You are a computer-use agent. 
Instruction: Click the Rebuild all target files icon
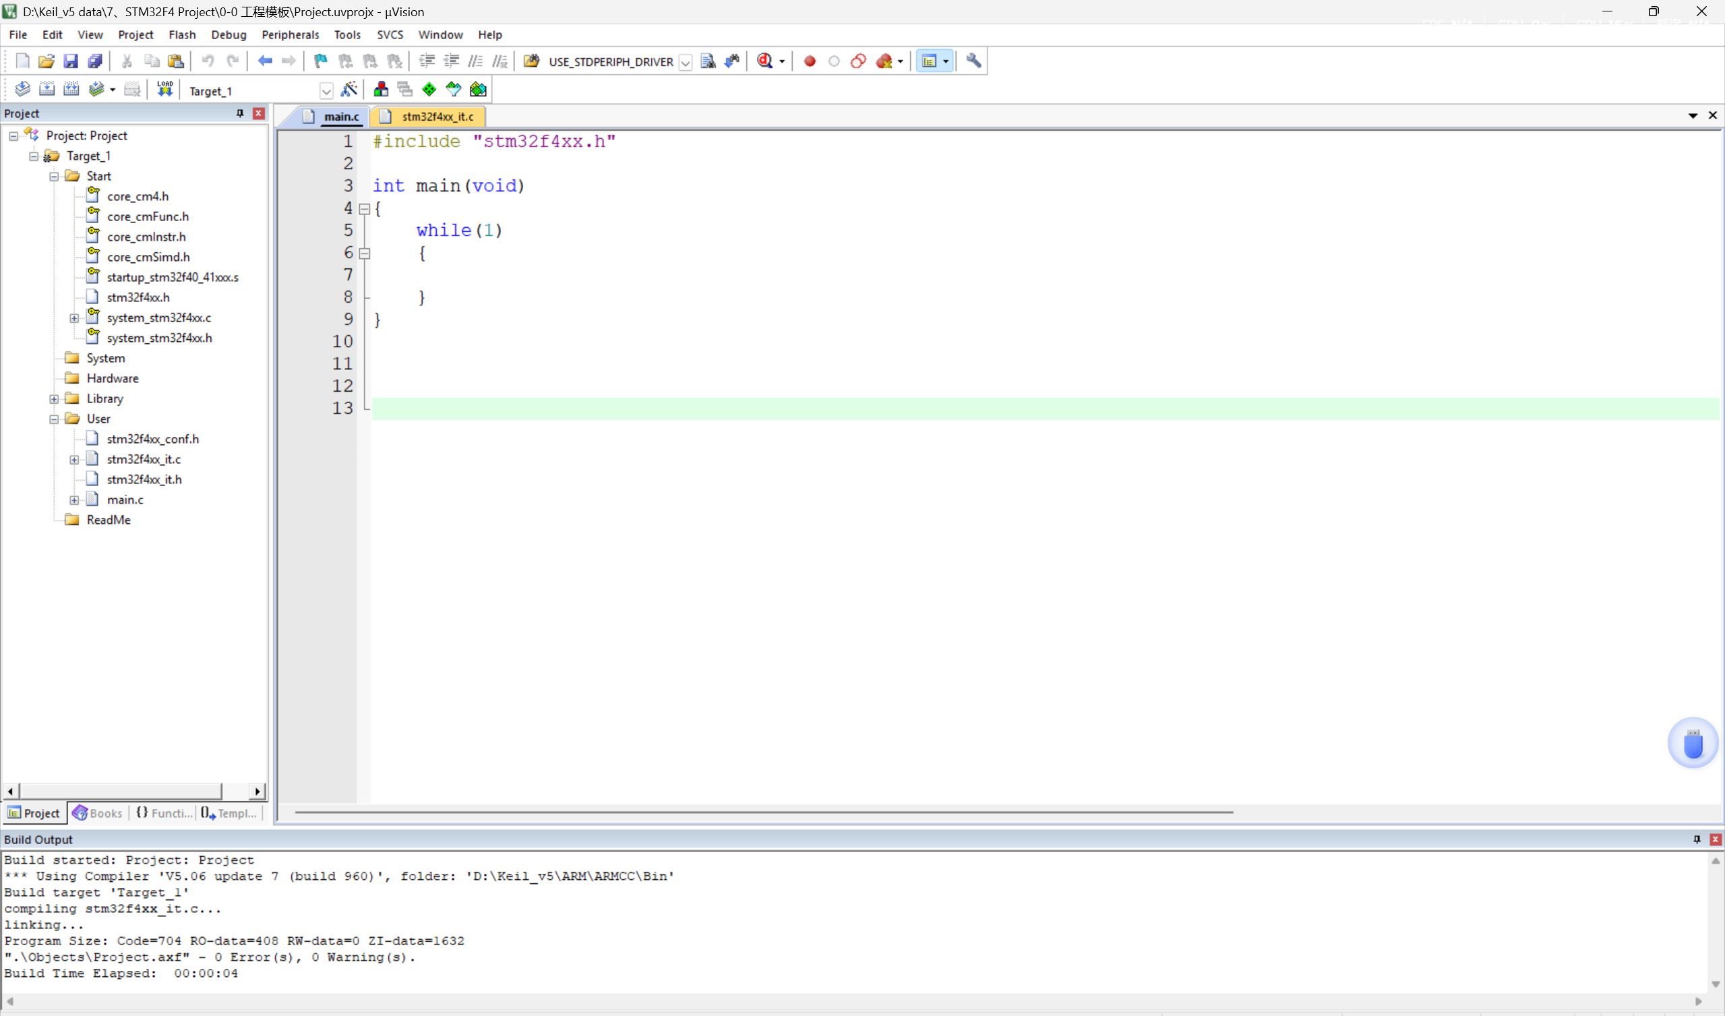click(x=71, y=90)
